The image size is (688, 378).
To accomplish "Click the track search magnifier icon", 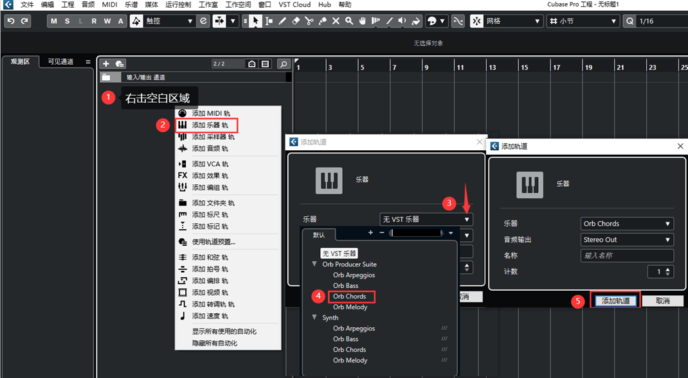I will (x=283, y=64).
